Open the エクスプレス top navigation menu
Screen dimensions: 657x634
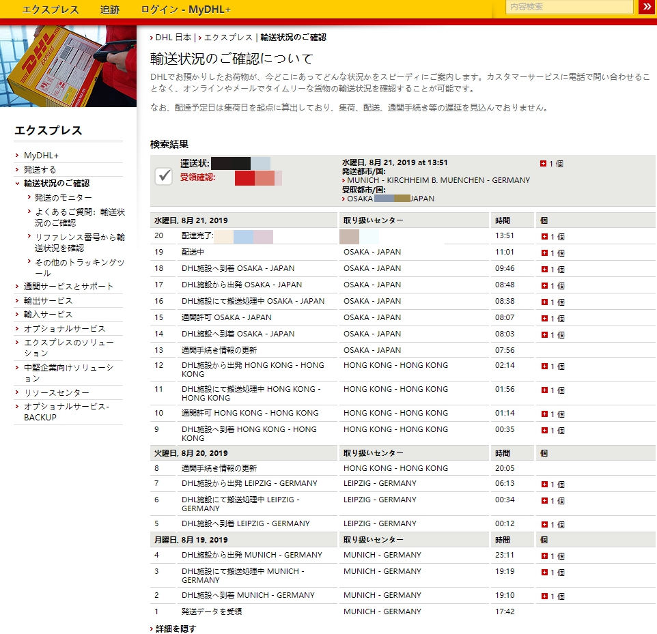coord(51,10)
